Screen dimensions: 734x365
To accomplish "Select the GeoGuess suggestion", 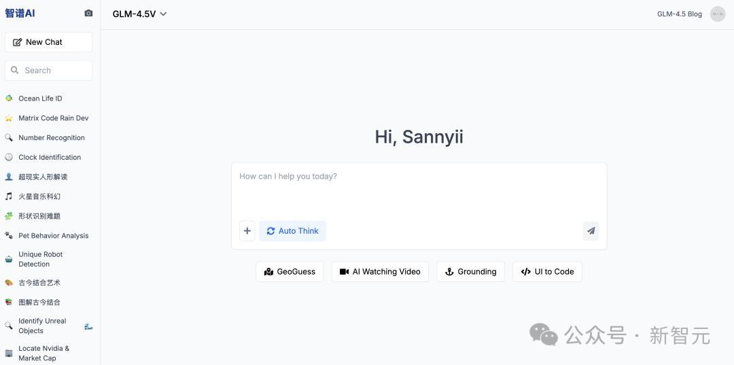I will (290, 272).
